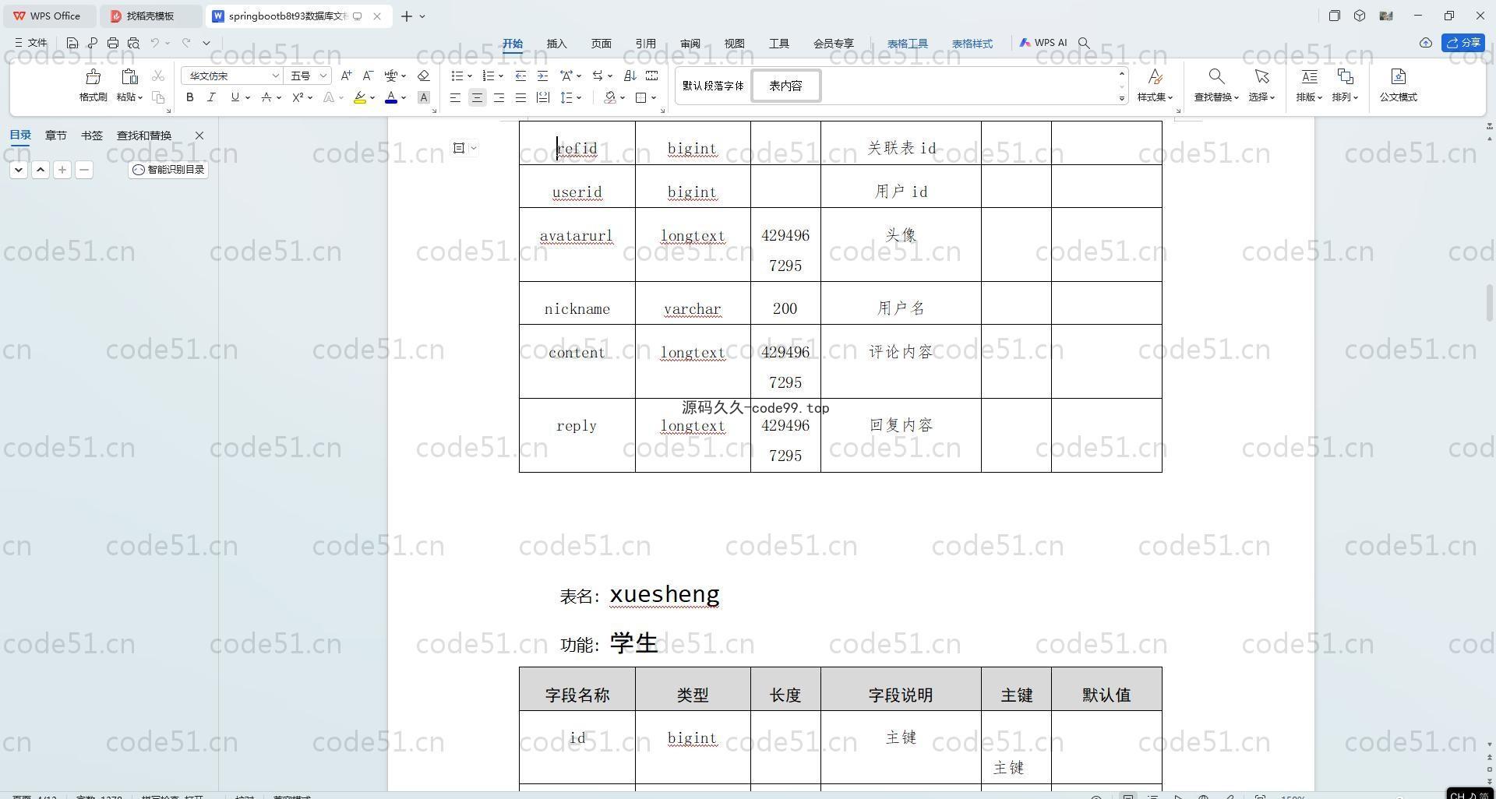The height and width of the screenshot is (799, 1496).
Task: Click the Paste clipboard icon
Action: coord(129,76)
